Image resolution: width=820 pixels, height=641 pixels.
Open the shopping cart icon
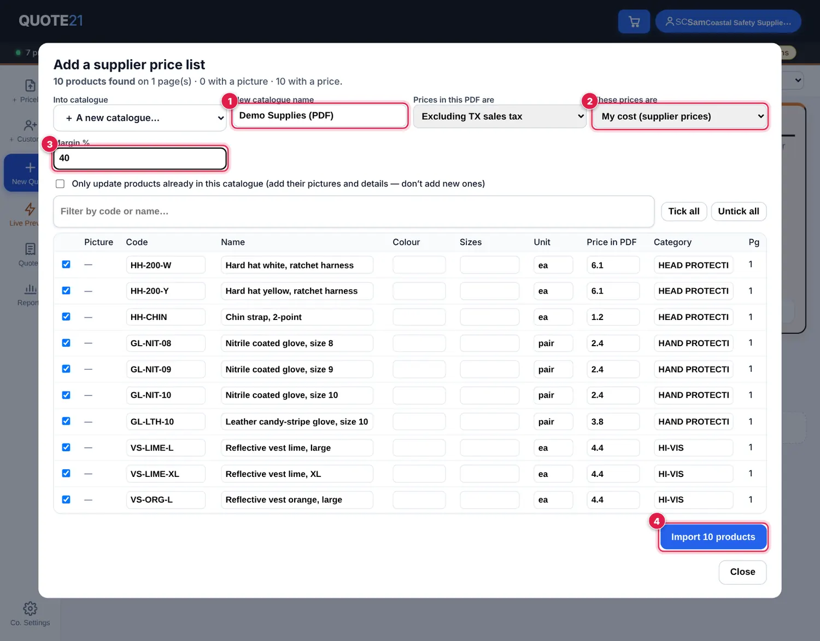[634, 22]
